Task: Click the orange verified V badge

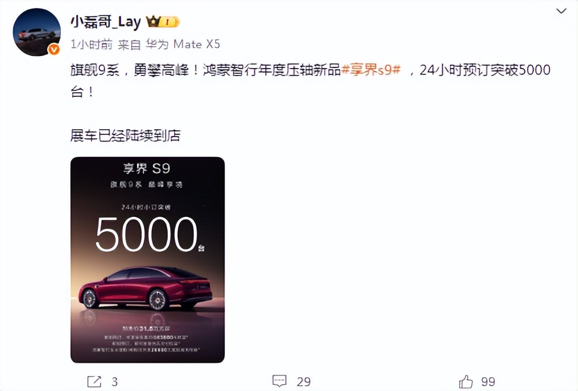Action: coord(54,49)
